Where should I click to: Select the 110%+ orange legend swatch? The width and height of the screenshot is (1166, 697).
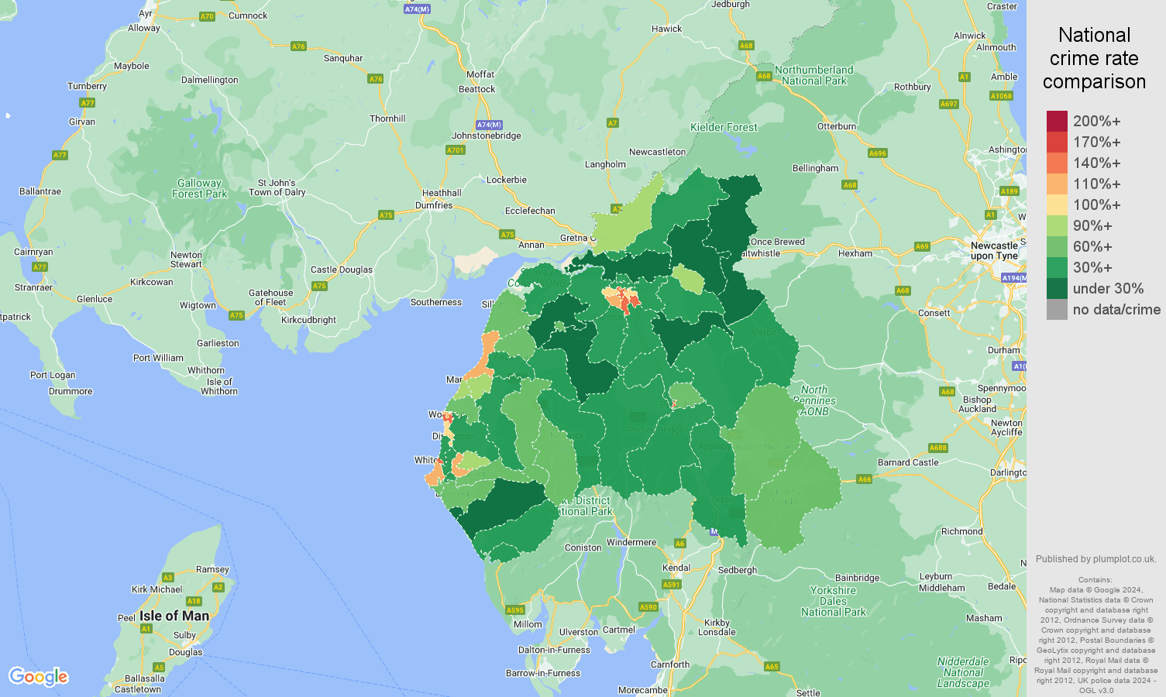[1057, 184]
